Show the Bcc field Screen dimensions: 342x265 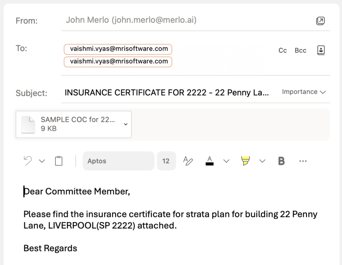[x=300, y=50]
